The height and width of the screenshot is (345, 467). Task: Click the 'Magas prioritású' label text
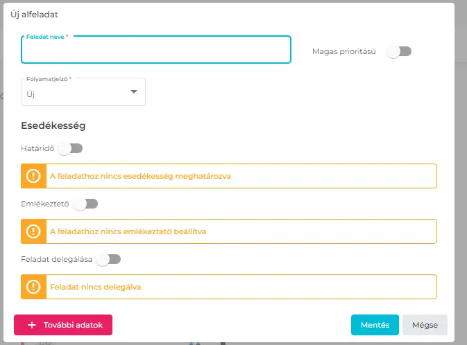[x=344, y=52]
